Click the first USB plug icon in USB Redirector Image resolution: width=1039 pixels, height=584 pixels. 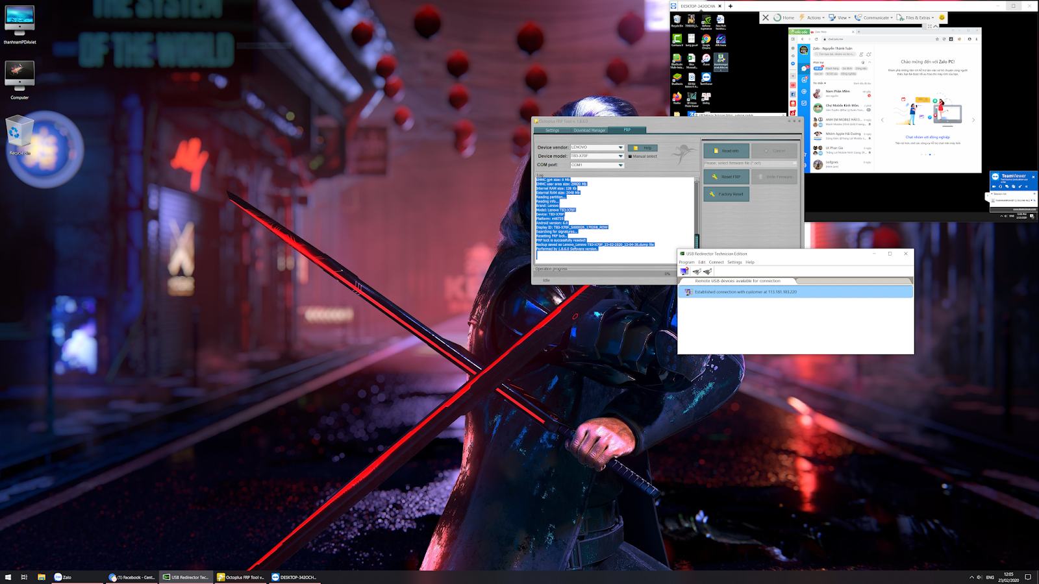(696, 271)
